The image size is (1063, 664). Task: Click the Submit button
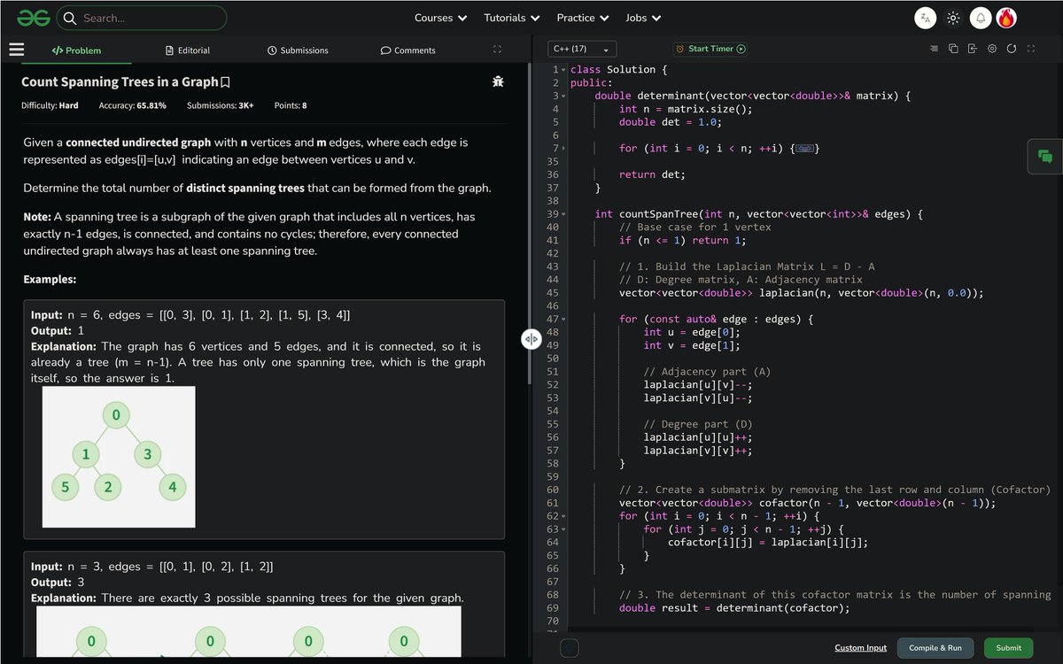click(x=1008, y=648)
